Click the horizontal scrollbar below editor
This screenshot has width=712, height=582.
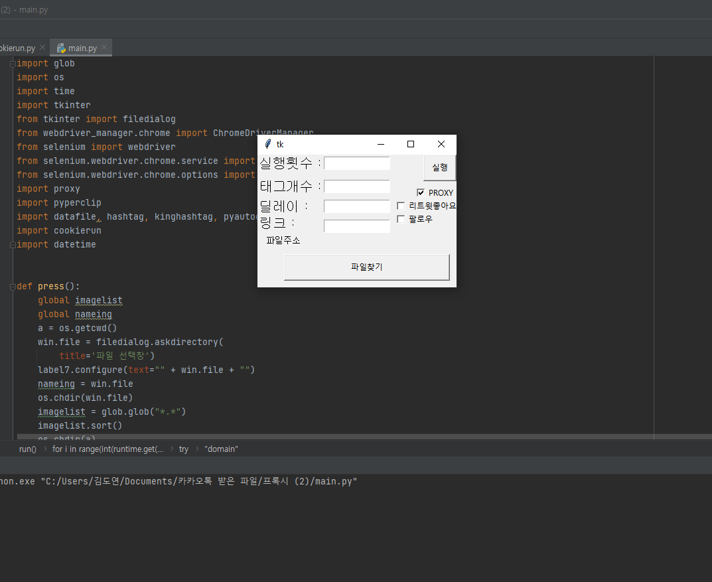tap(364, 437)
